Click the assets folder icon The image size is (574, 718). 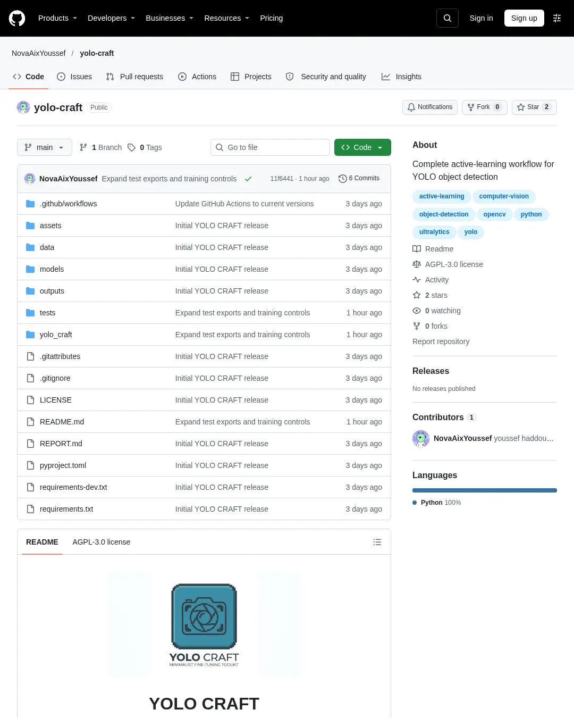[30, 226]
